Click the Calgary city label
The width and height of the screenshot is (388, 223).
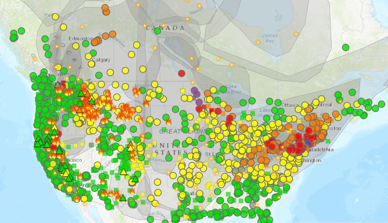tap(101, 60)
